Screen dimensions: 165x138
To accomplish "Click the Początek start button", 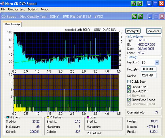I will point(133,31).
